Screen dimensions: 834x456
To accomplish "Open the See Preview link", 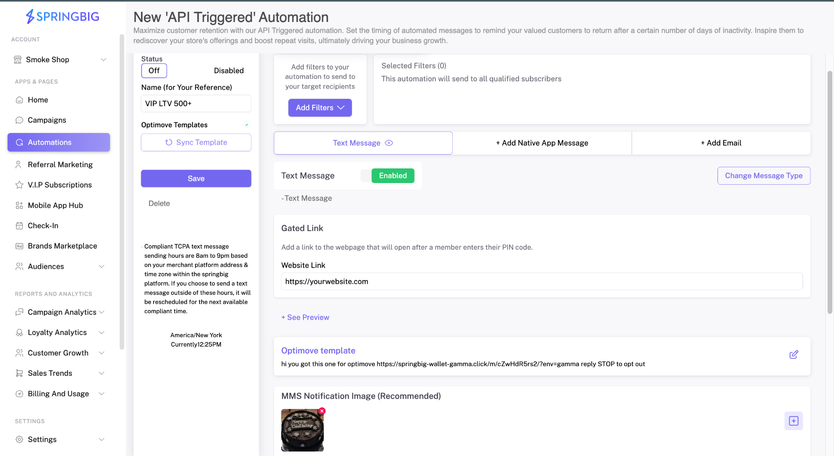I will 305,318.
